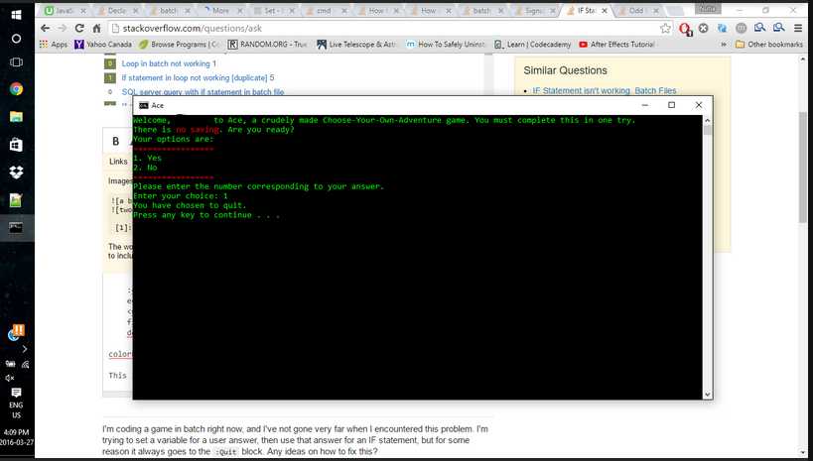Image resolution: width=813 pixels, height=461 pixels.
Task: Go back in Chrome
Action: pos(45,29)
